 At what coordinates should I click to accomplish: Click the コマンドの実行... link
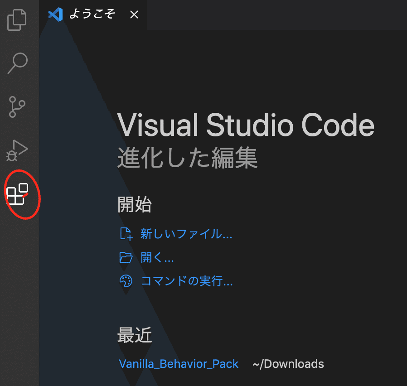[x=187, y=281]
